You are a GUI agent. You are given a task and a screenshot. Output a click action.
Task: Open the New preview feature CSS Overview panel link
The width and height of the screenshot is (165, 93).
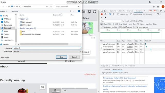click(119, 78)
